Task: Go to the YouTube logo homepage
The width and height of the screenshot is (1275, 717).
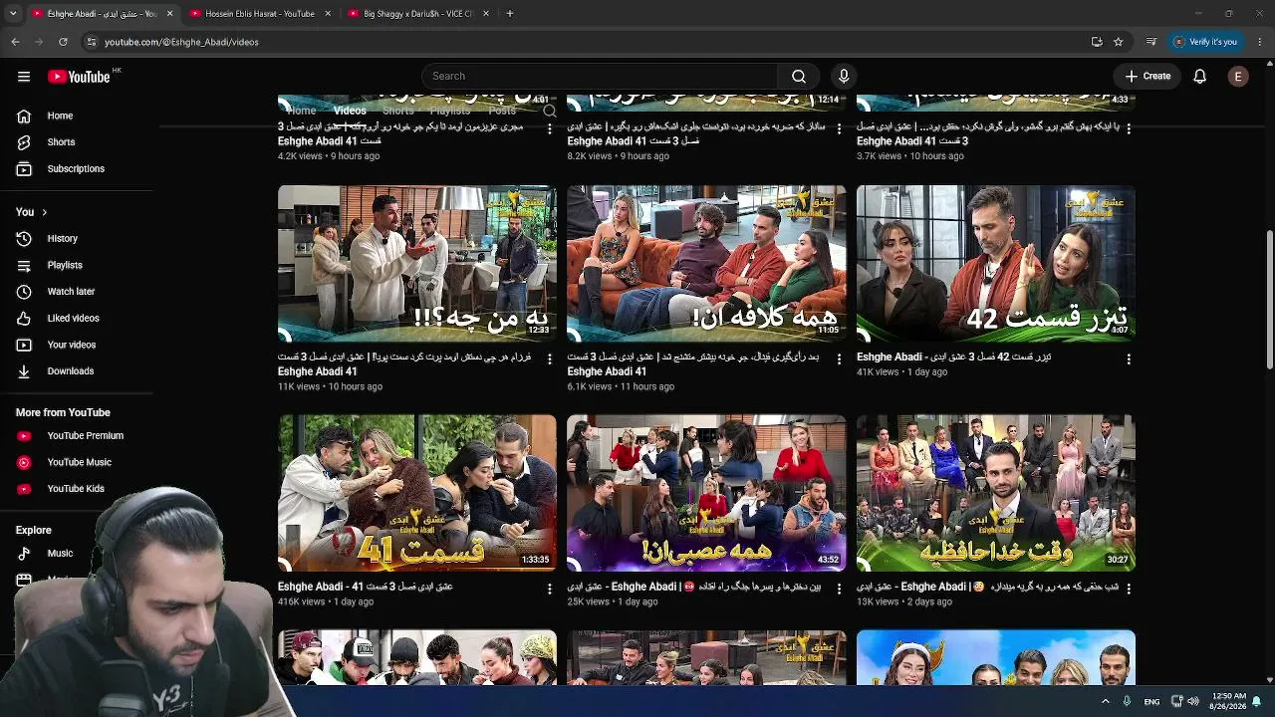Action: click(x=79, y=77)
